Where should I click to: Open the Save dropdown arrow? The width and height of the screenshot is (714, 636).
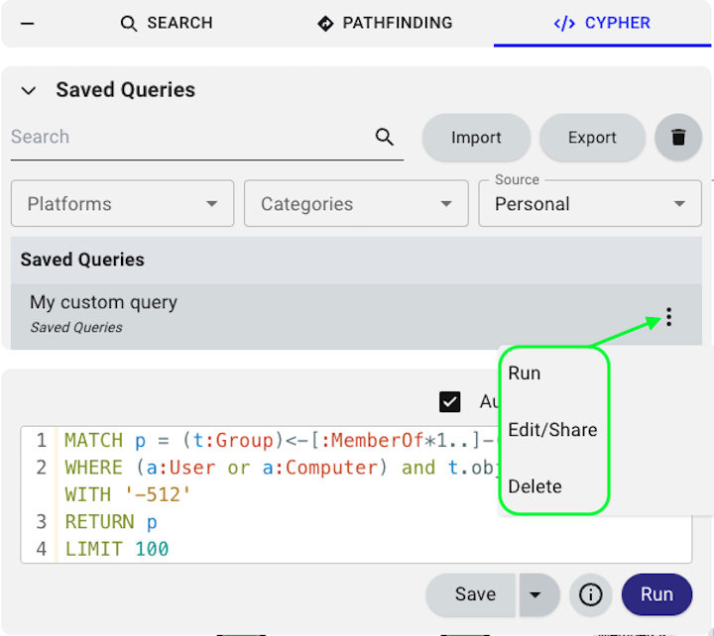(x=537, y=594)
